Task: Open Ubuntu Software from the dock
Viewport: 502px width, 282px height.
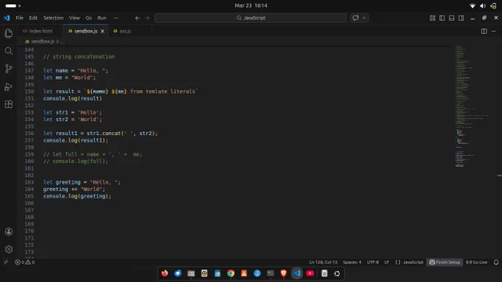Action: 244,273
